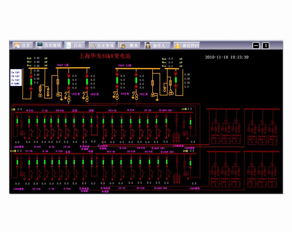Select the 35kV II段 voltage transformer symbol
Screen dimensions: 292x232
[x=153, y=95]
